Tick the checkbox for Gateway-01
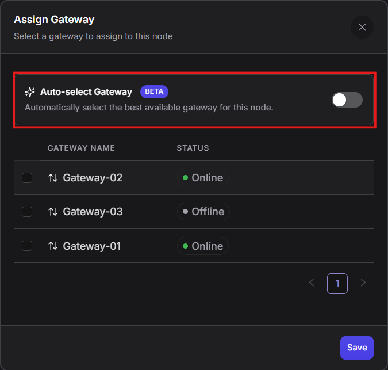This screenshot has height=370, width=388. coord(27,246)
